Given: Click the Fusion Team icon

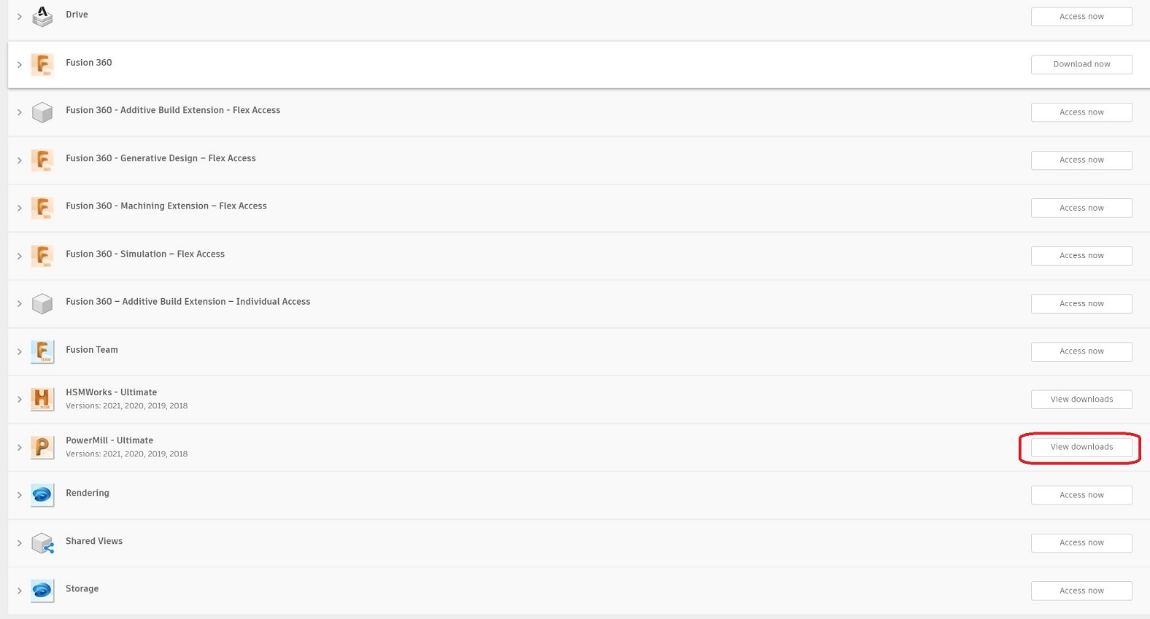Looking at the screenshot, I should click(42, 351).
